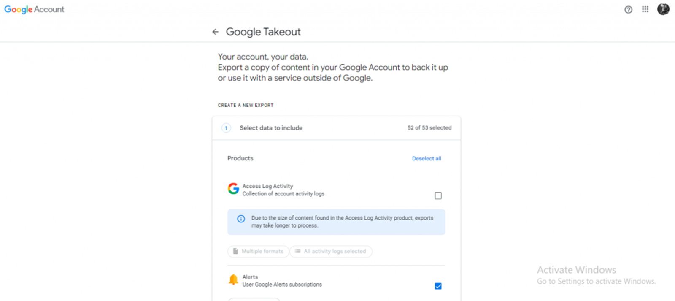Click the info icon in the blue notice
Image resolution: width=675 pixels, height=301 pixels.
(241, 219)
